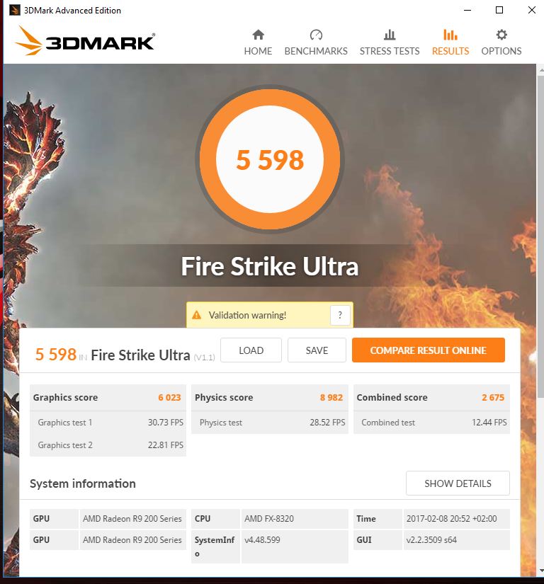Switch to the BENCHMARKS tab
544x584 pixels.
click(x=316, y=51)
